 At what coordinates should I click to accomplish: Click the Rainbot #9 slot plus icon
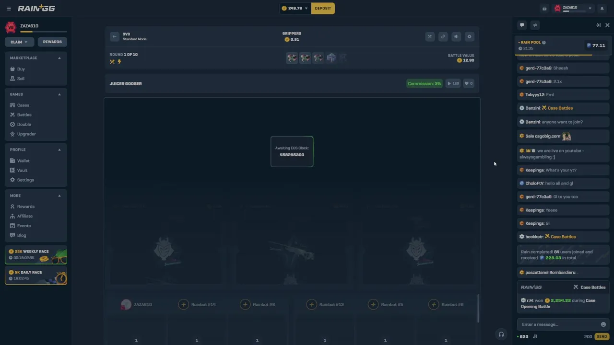tap(434, 305)
